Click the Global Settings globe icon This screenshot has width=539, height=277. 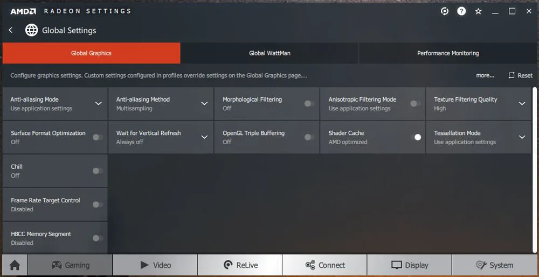coord(32,30)
